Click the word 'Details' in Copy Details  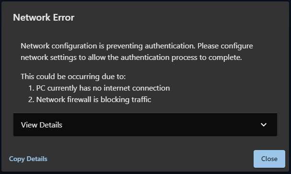pos(37,159)
